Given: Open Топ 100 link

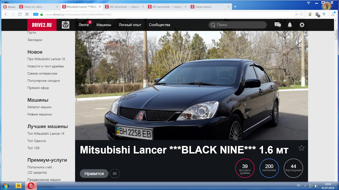Looking at the screenshot, I should coord(34,148).
